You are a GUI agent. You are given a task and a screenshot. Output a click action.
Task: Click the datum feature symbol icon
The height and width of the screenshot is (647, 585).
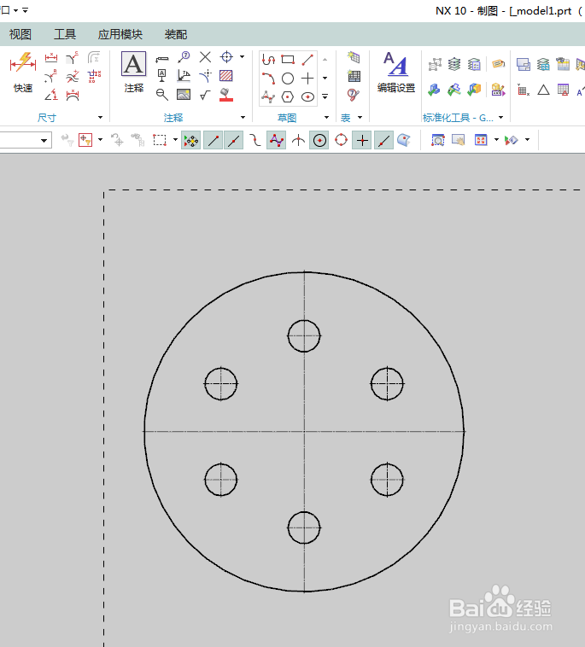(161, 76)
